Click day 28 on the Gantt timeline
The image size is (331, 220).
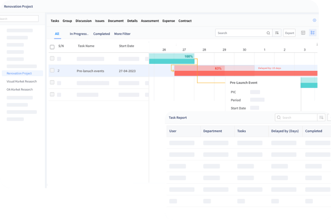click(x=204, y=50)
